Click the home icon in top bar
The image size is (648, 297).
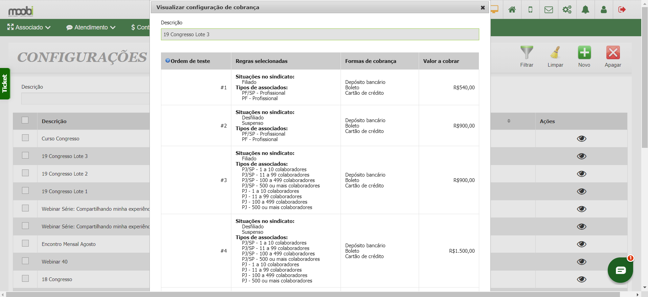point(512,9)
